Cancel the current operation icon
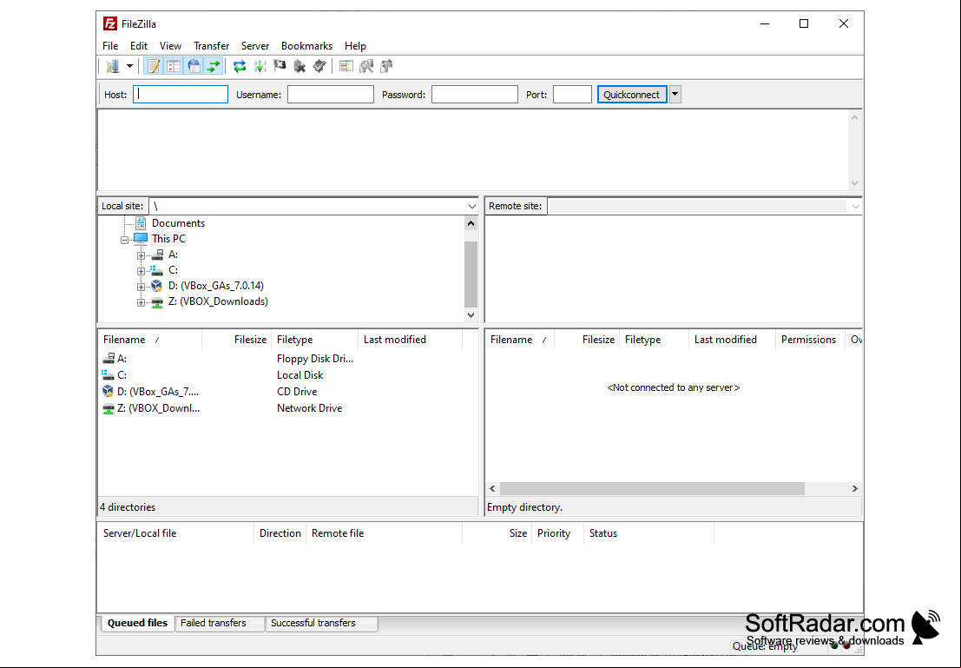 click(x=280, y=66)
